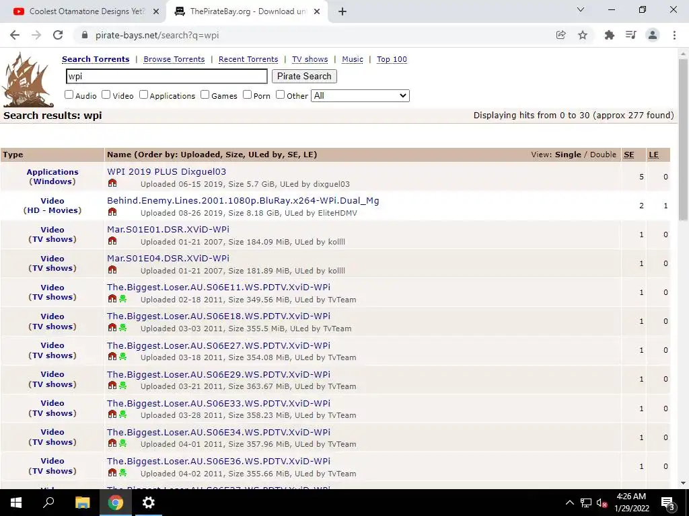Image resolution: width=689 pixels, height=516 pixels.
Task: Click magnet icon for Mar.S01E01.DSR.XViD-WPi
Action: coord(112,241)
